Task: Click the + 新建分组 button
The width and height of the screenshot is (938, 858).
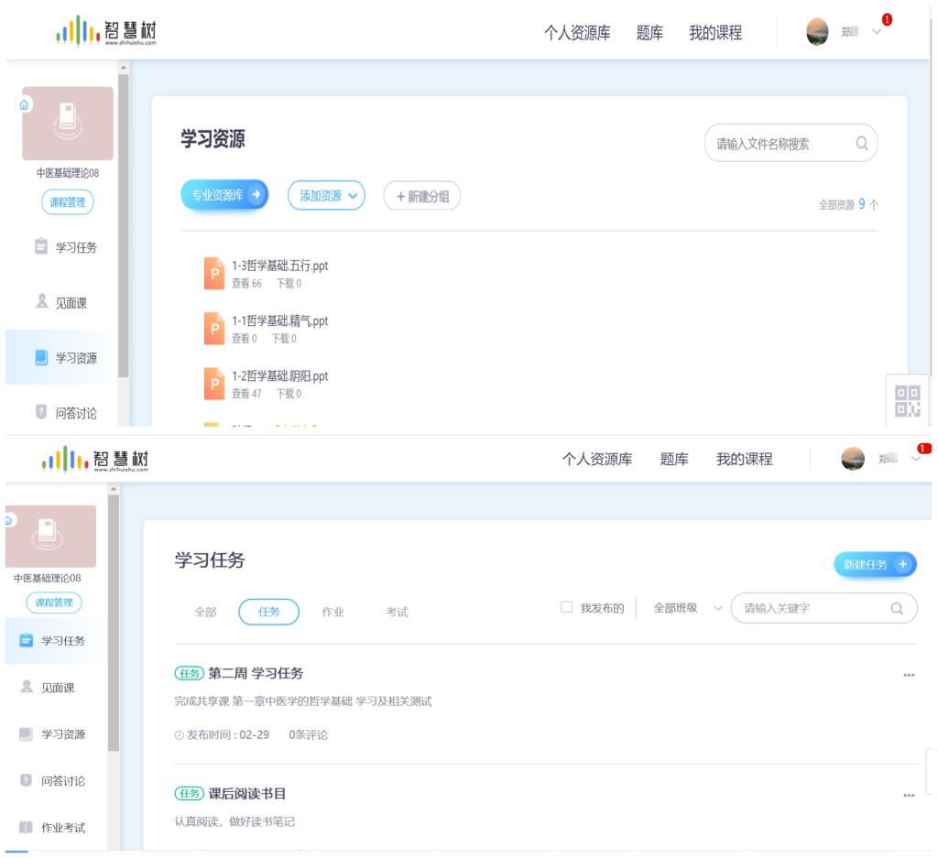Action: point(421,196)
